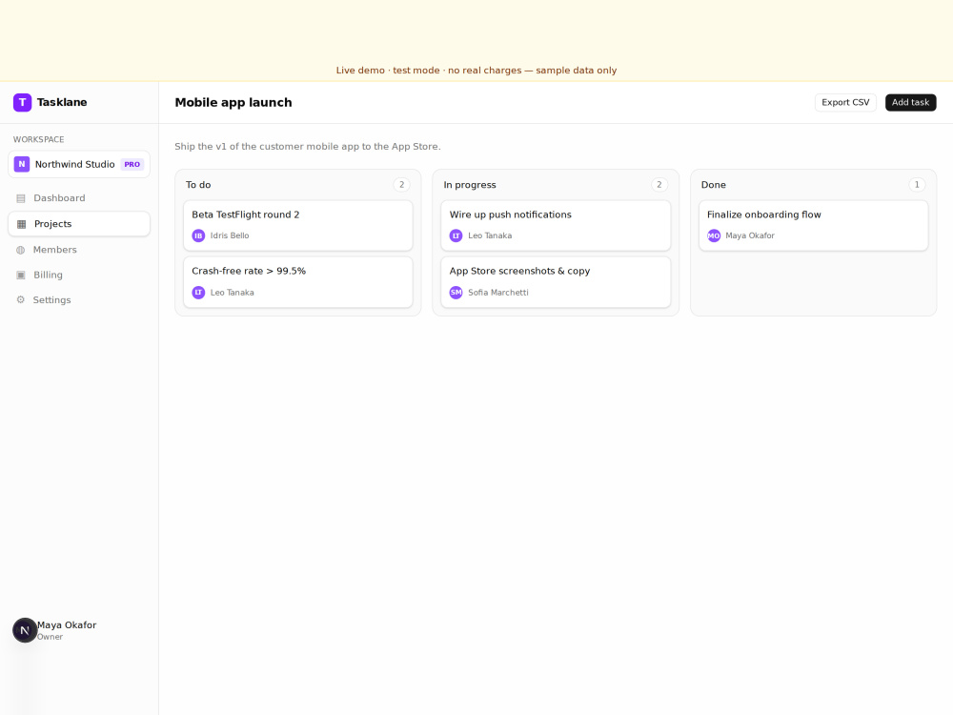The height and width of the screenshot is (715, 953).
Task: Open Crash-free rate > 99.5% card
Action: click(x=297, y=282)
